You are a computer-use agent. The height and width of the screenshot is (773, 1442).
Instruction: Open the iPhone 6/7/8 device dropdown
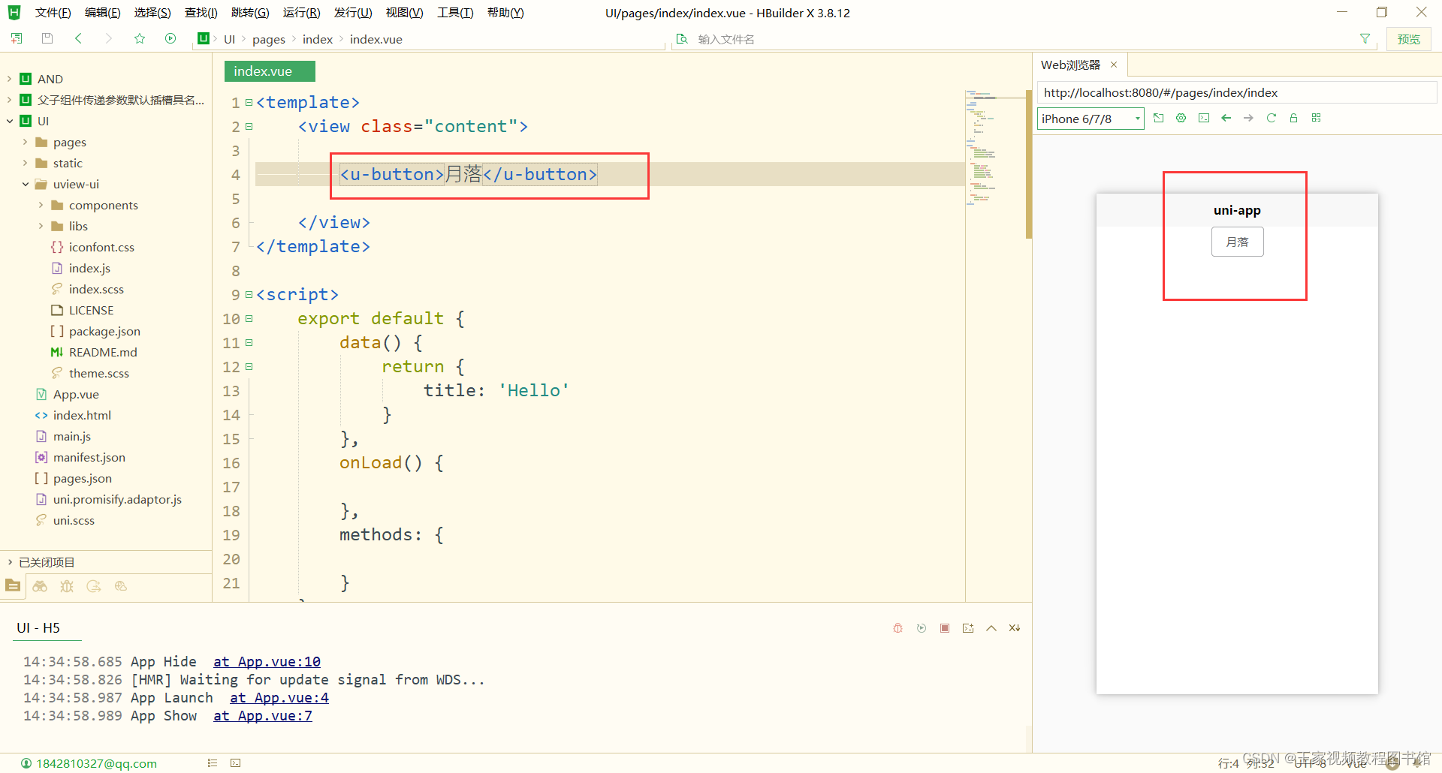pyautogui.click(x=1091, y=119)
